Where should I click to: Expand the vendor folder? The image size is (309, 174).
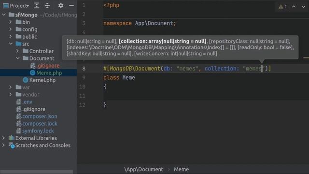(x=11, y=95)
